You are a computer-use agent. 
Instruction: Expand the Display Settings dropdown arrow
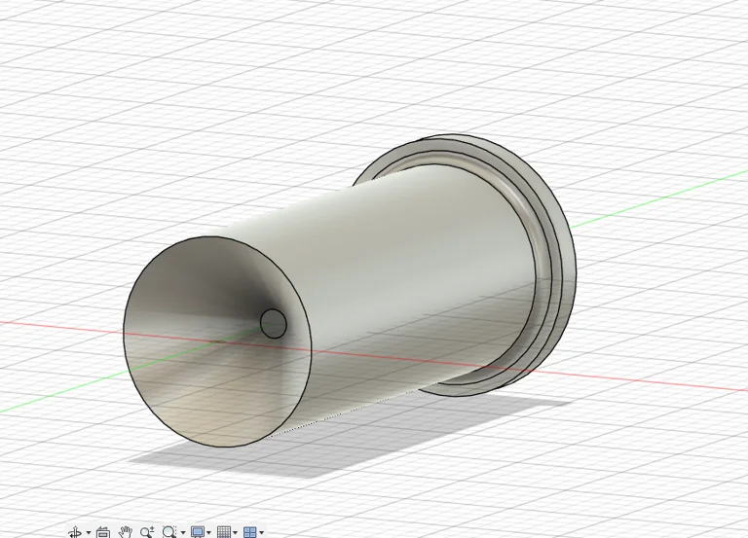209,533
